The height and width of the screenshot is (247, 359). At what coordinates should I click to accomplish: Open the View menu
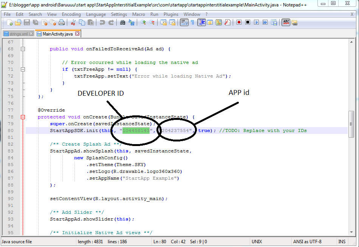click(x=52, y=14)
